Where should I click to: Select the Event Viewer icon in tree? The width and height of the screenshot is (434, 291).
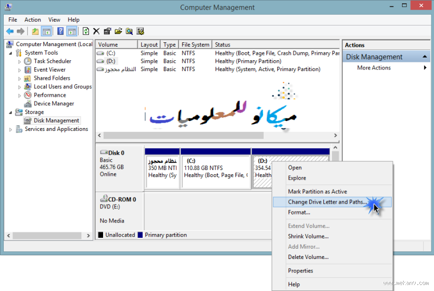pos(28,69)
